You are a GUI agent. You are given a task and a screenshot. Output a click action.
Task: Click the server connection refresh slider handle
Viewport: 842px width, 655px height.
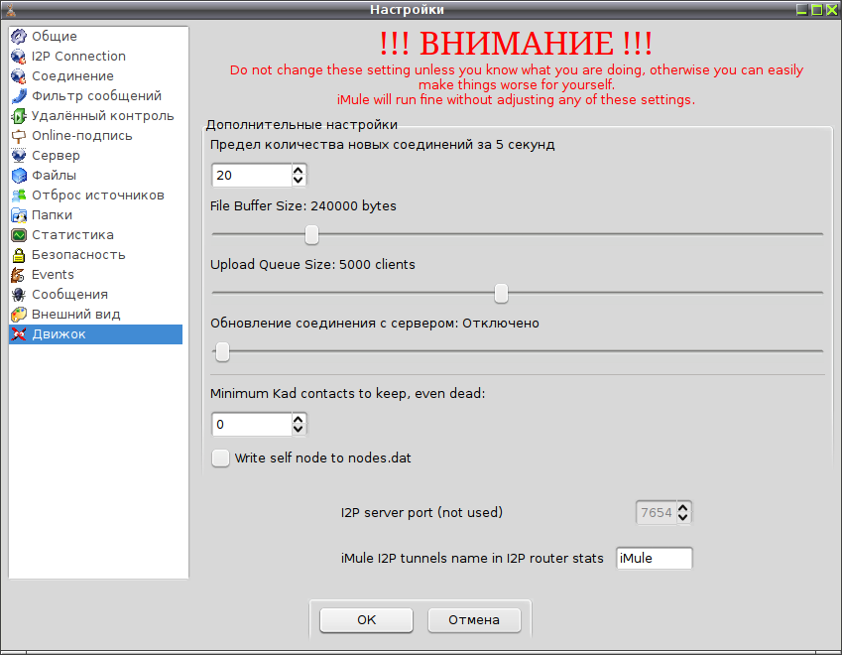click(222, 352)
